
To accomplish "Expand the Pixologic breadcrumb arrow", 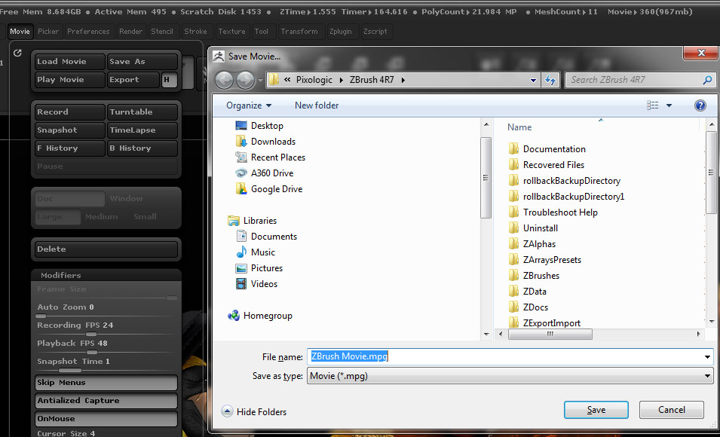I will pyautogui.click(x=342, y=80).
